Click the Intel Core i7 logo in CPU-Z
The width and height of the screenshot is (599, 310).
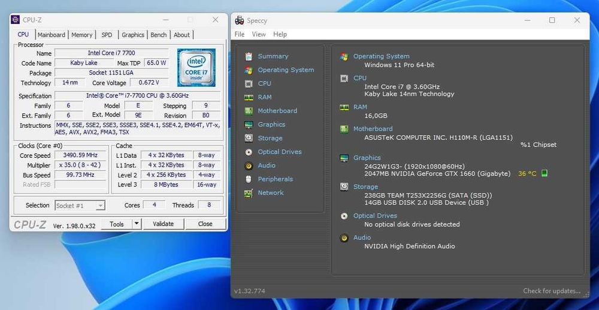(196, 67)
